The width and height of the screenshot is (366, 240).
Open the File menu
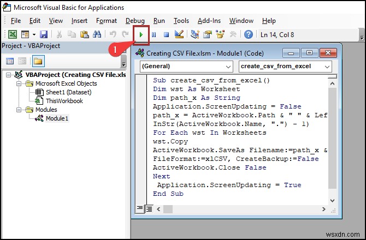pos(16,21)
